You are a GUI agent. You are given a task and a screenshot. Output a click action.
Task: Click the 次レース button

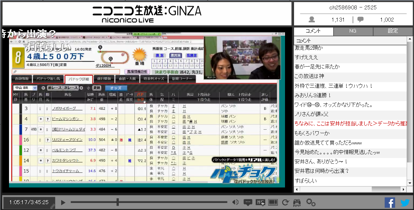(71, 88)
